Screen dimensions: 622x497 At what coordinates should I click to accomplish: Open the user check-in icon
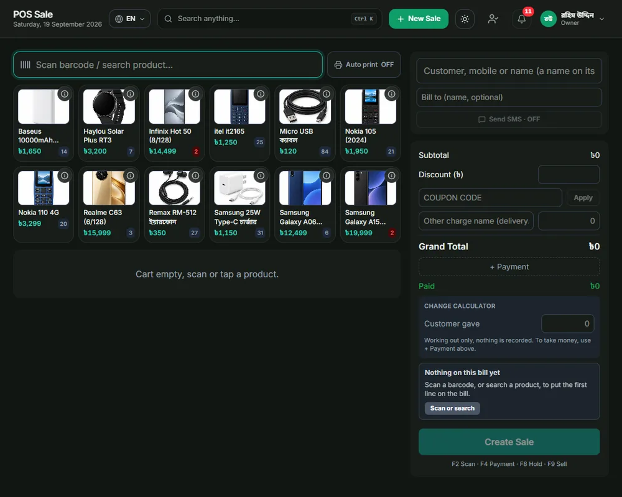coord(493,19)
